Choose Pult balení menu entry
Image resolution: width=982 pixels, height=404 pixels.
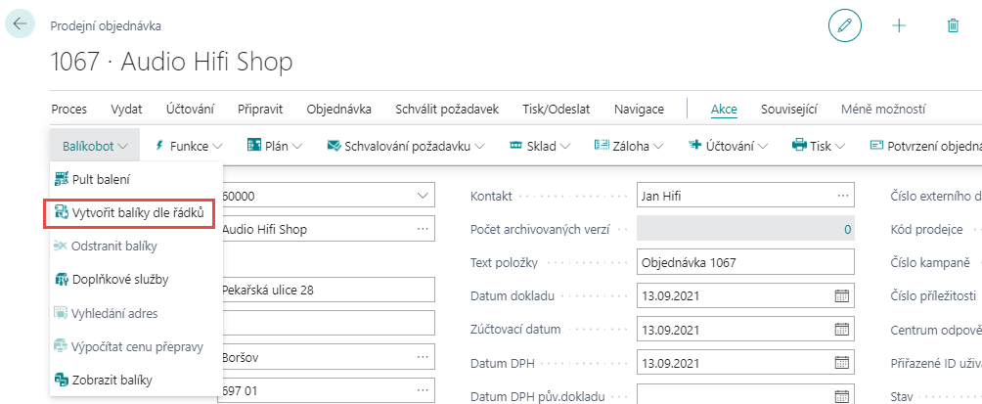pos(137,179)
